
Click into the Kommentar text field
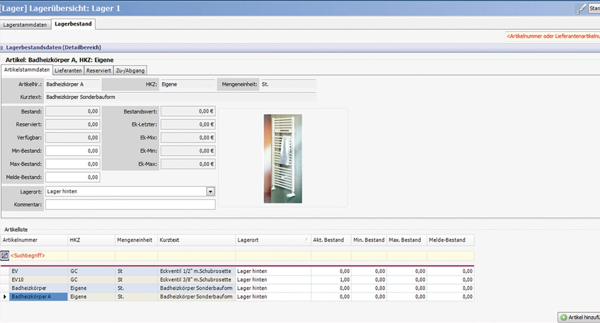[130, 205]
